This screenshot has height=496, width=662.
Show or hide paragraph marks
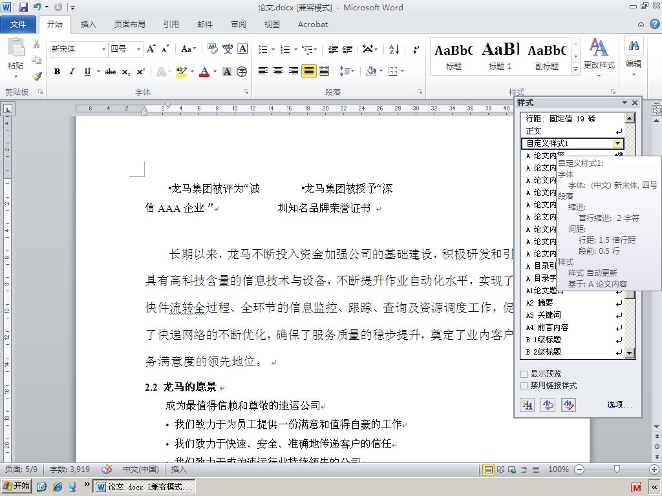416,49
